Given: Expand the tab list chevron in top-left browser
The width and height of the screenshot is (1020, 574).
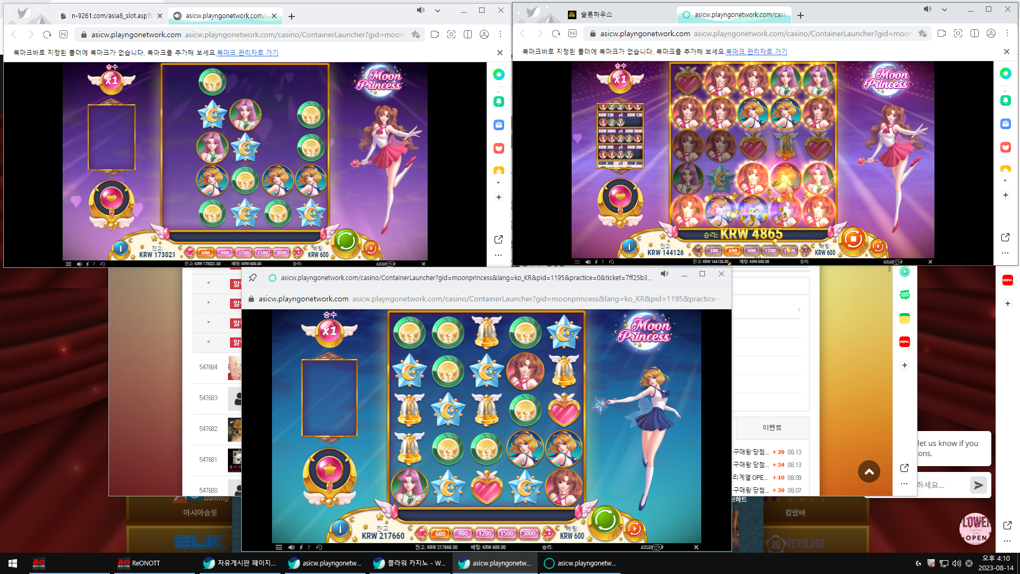Looking at the screenshot, I should [x=438, y=11].
